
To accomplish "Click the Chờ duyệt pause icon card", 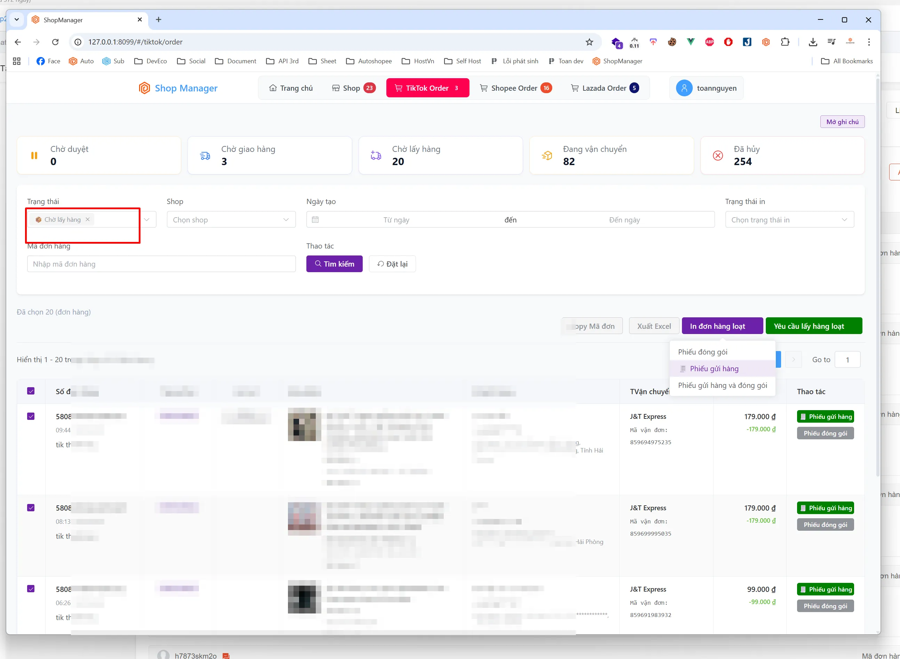I will pos(34,156).
